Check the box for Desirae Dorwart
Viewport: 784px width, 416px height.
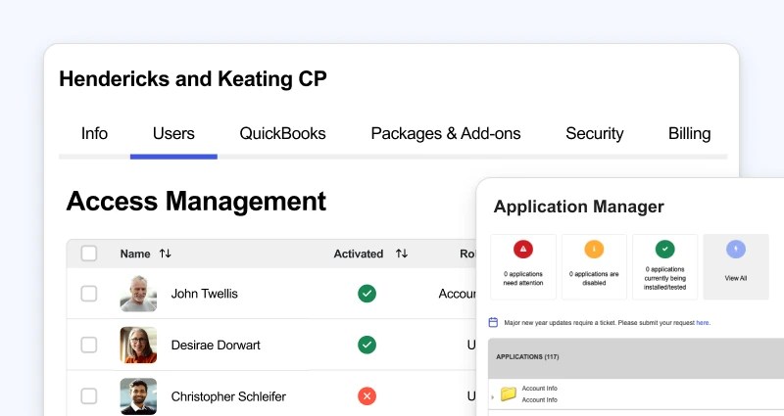89,345
